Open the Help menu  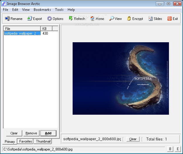(71, 10)
